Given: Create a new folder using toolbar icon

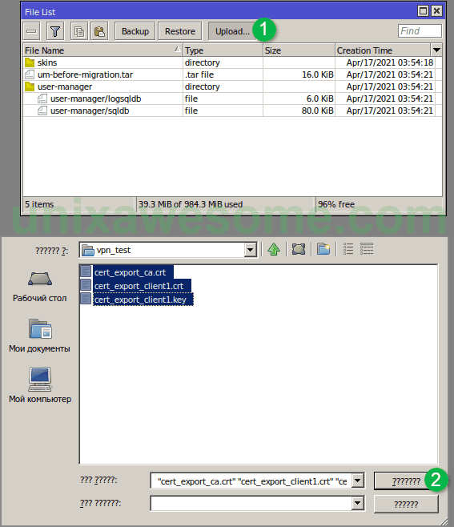Looking at the screenshot, I should click(x=323, y=249).
